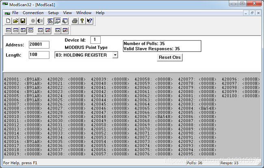Click the ModScan document icon in menu bar
Screen dimensions: 264x168
pos(7,13)
